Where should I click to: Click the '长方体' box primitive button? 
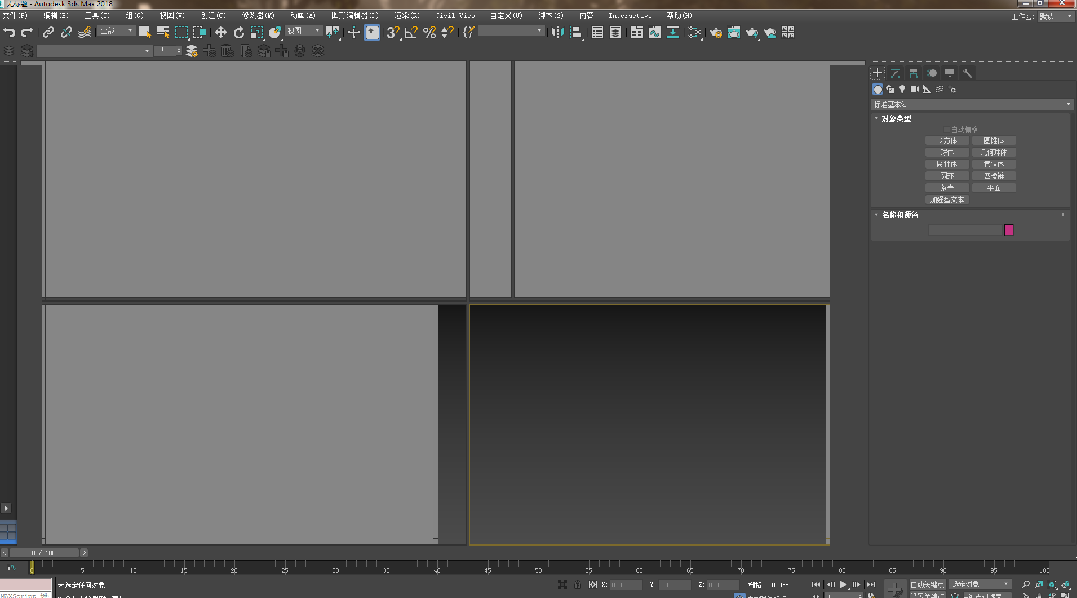tap(947, 140)
